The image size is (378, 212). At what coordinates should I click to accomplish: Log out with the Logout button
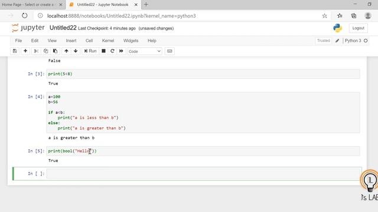pyautogui.click(x=359, y=28)
